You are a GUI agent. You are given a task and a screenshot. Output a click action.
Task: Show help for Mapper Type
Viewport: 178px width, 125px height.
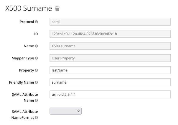(36, 58)
